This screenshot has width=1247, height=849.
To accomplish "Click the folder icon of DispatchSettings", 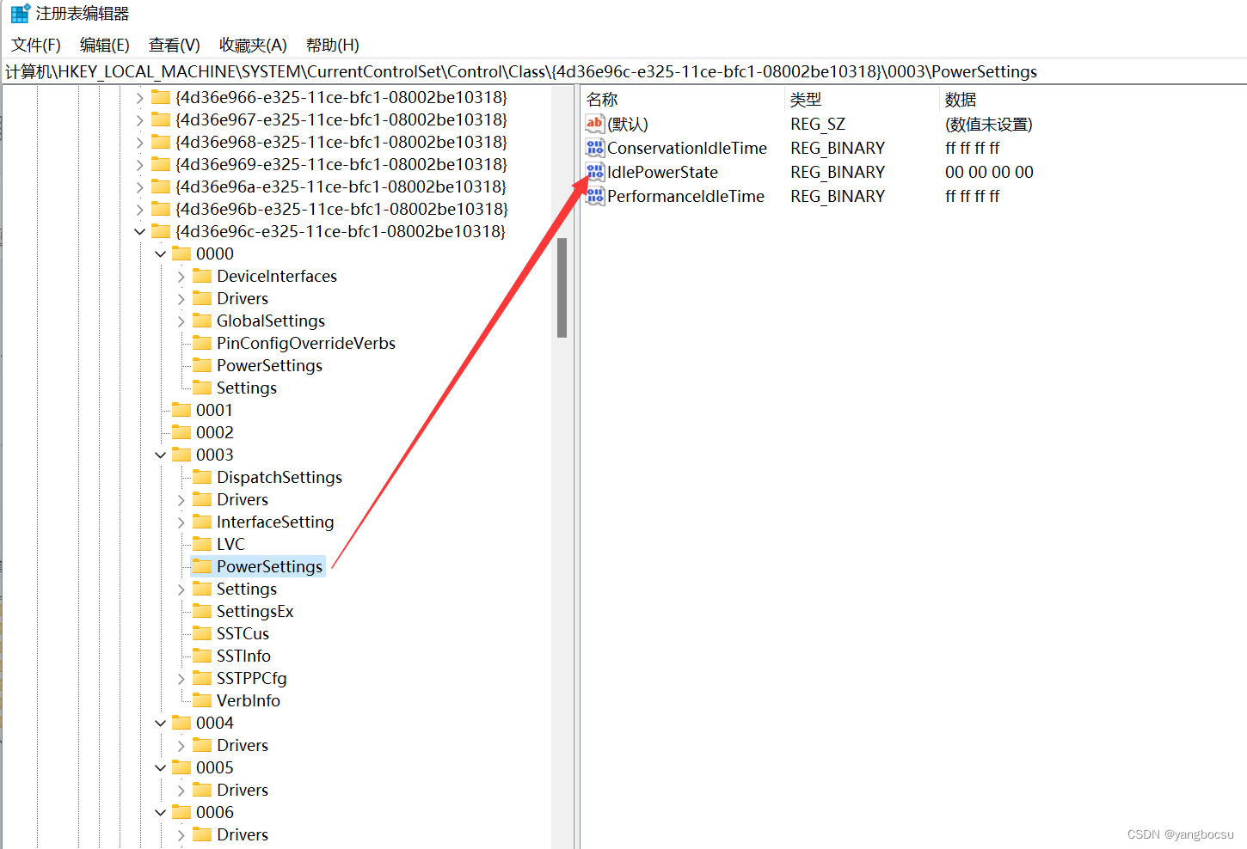I will 202,477.
